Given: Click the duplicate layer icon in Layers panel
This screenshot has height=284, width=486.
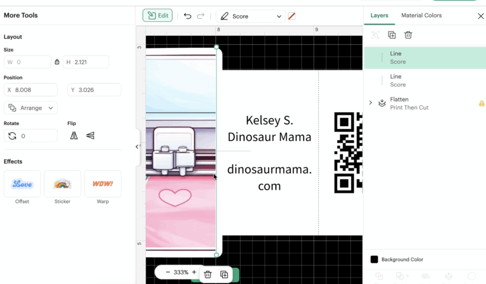Looking at the screenshot, I should tap(392, 35).
